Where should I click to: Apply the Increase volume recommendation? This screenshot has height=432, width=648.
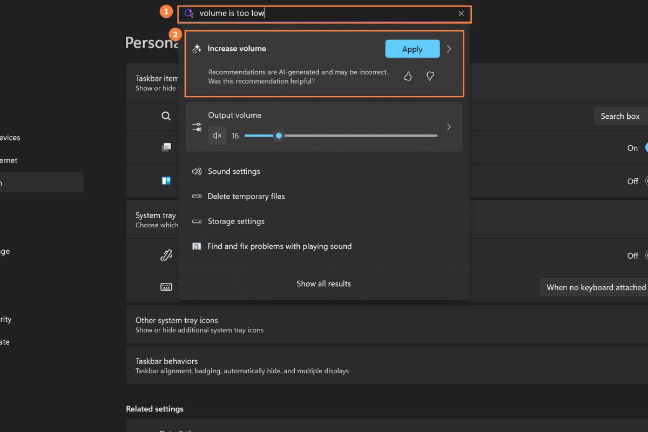click(413, 49)
